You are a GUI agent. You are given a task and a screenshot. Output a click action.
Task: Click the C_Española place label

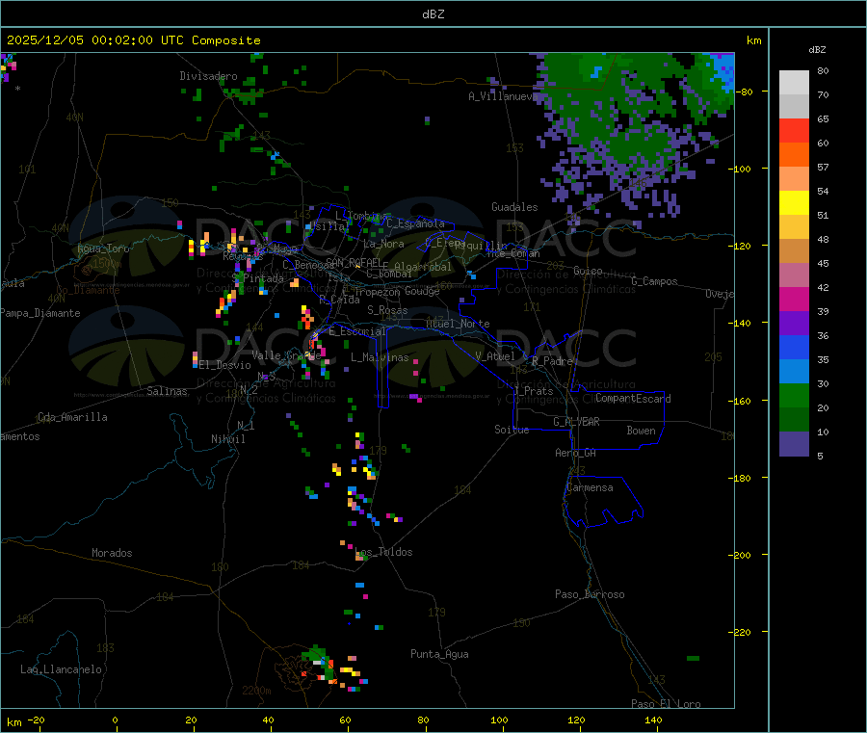415,223
